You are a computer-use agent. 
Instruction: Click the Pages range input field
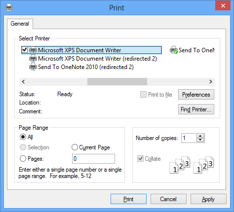click(93, 159)
